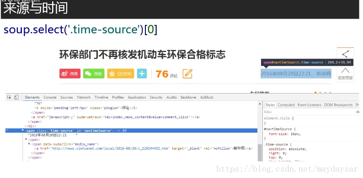Share to QQ空间 via the yellow button
This screenshot has height=178, width=363.
pyautogui.click(x=120, y=73)
